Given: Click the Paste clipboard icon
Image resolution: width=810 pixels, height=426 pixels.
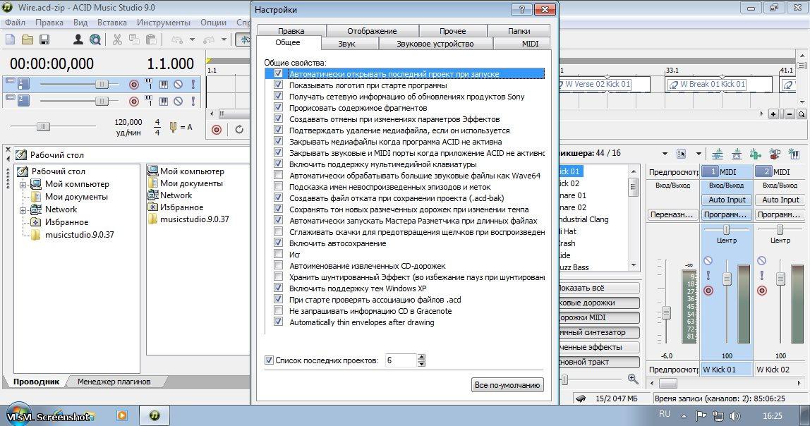Looking at the screenshot, I should coord(151,39).
